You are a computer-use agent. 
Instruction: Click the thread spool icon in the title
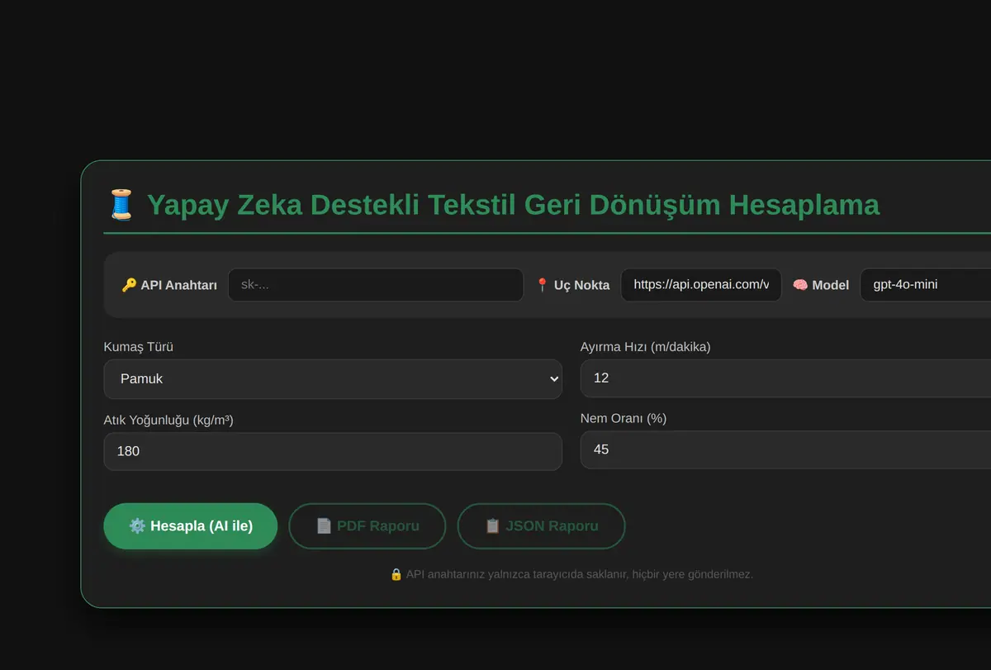121,204
